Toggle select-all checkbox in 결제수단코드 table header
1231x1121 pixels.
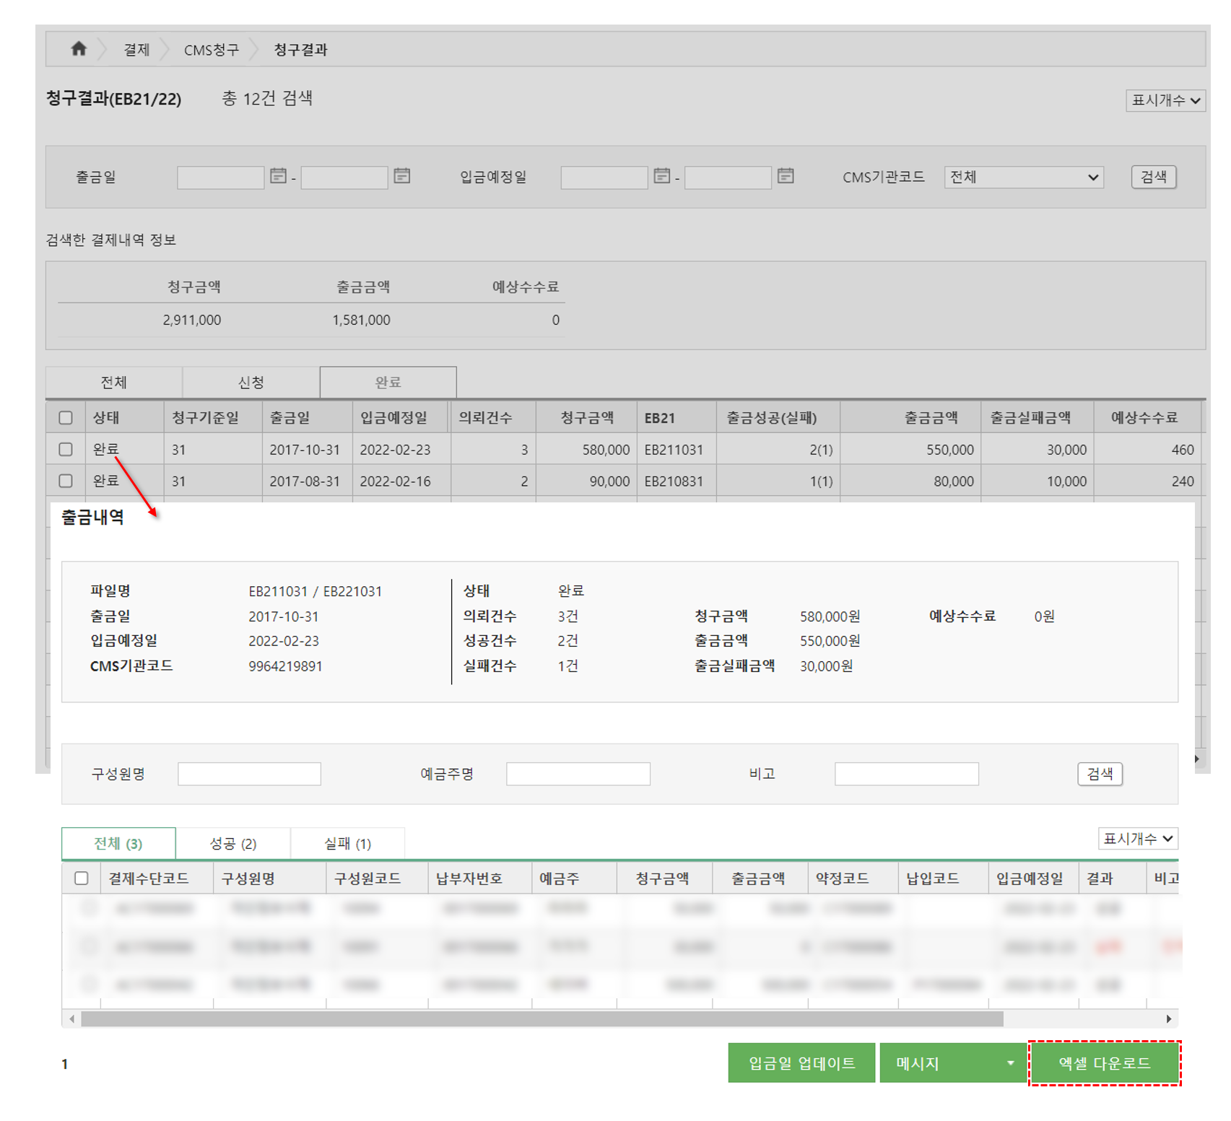pyautogui.click(x=82, y=878)
